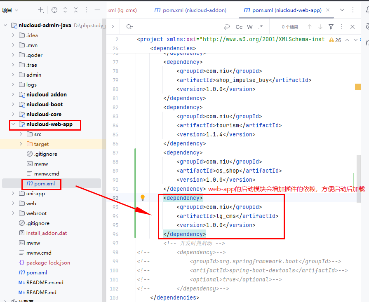Click the new line return icon in search
Viewport: 369px width, 302px height.
226,27
